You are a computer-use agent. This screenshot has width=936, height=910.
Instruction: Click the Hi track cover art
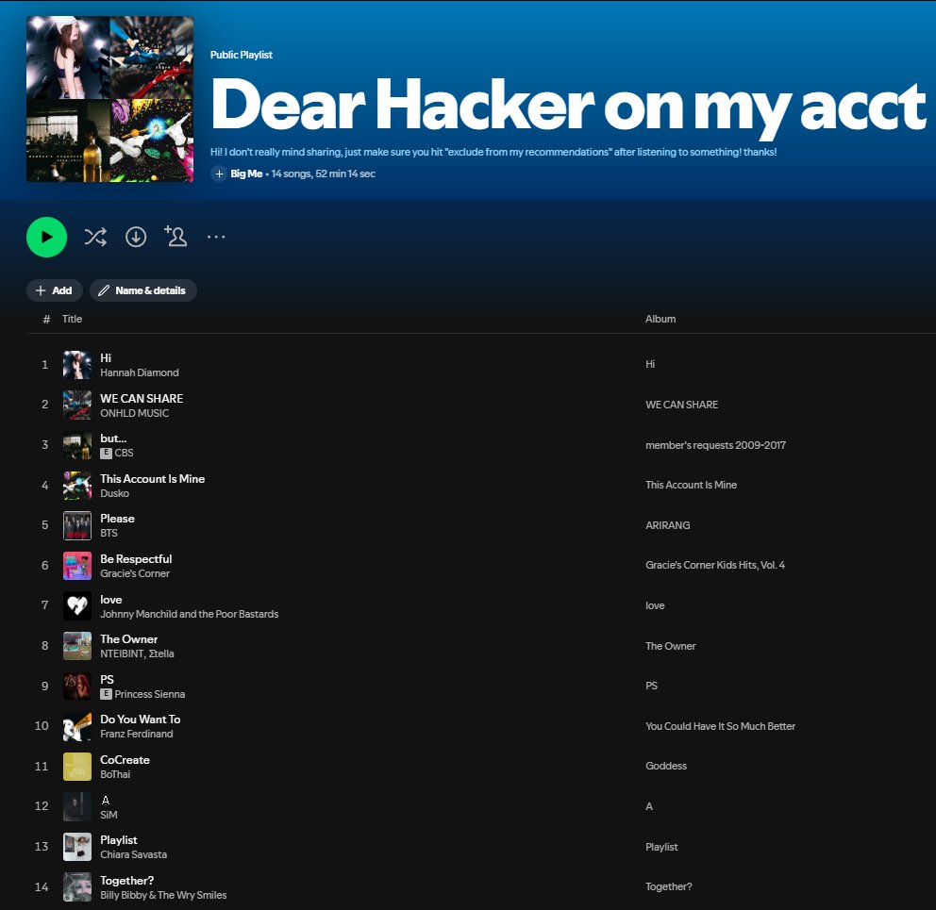tap(77, 365)
